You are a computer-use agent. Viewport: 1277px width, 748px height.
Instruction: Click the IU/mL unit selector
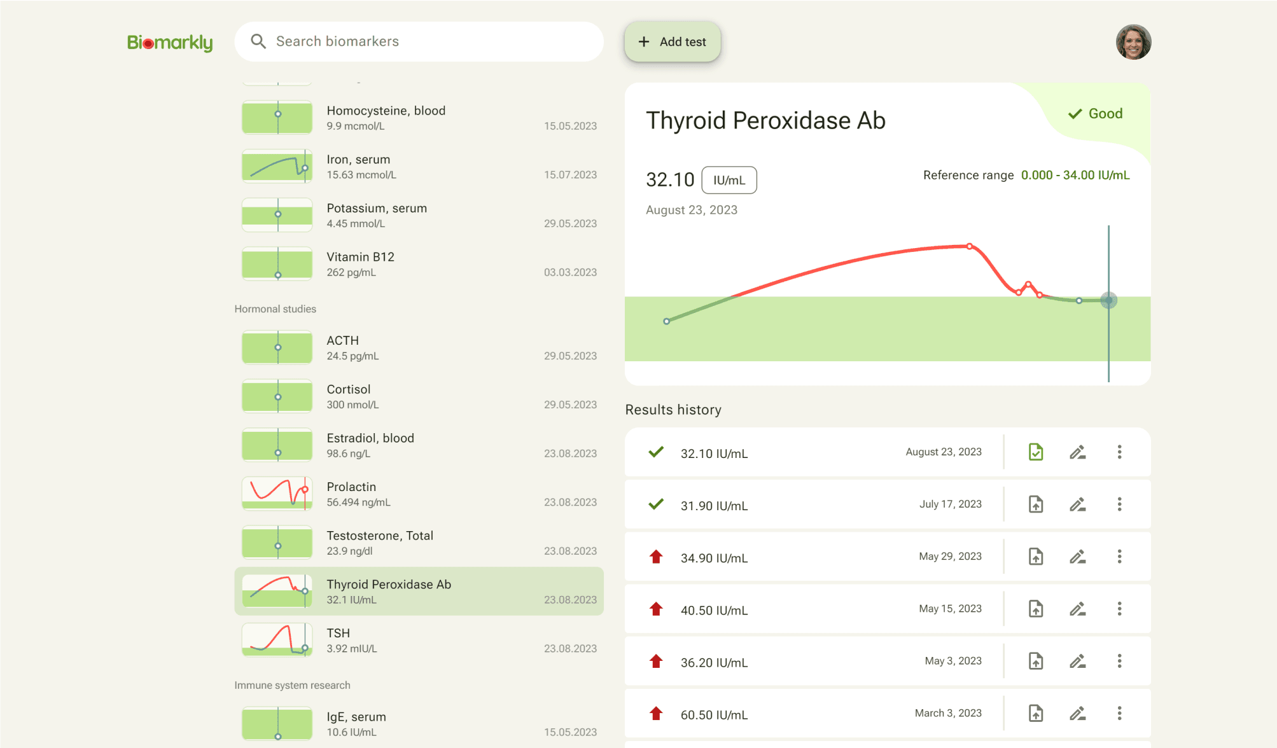tap(729, 180)
